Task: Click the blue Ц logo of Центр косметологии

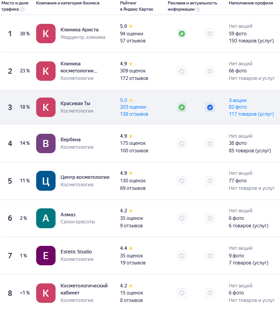Action: [46, 181]
